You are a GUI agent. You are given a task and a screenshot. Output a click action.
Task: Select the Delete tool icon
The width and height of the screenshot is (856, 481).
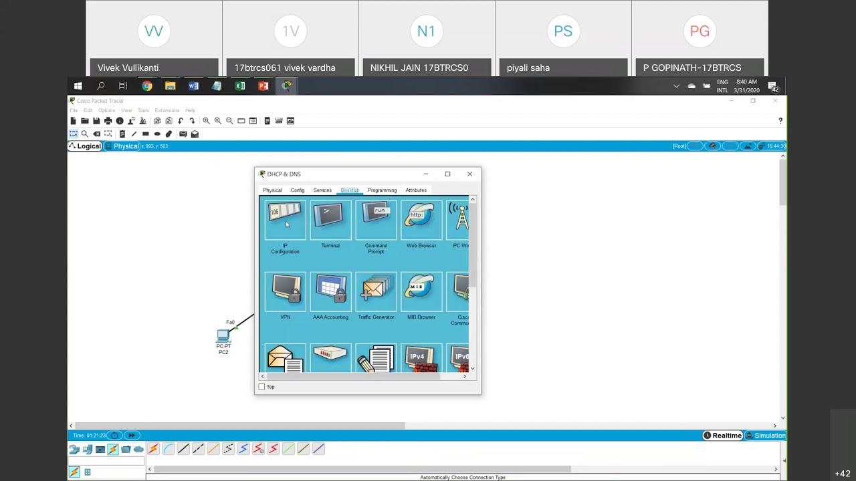(x=96, y=134)
